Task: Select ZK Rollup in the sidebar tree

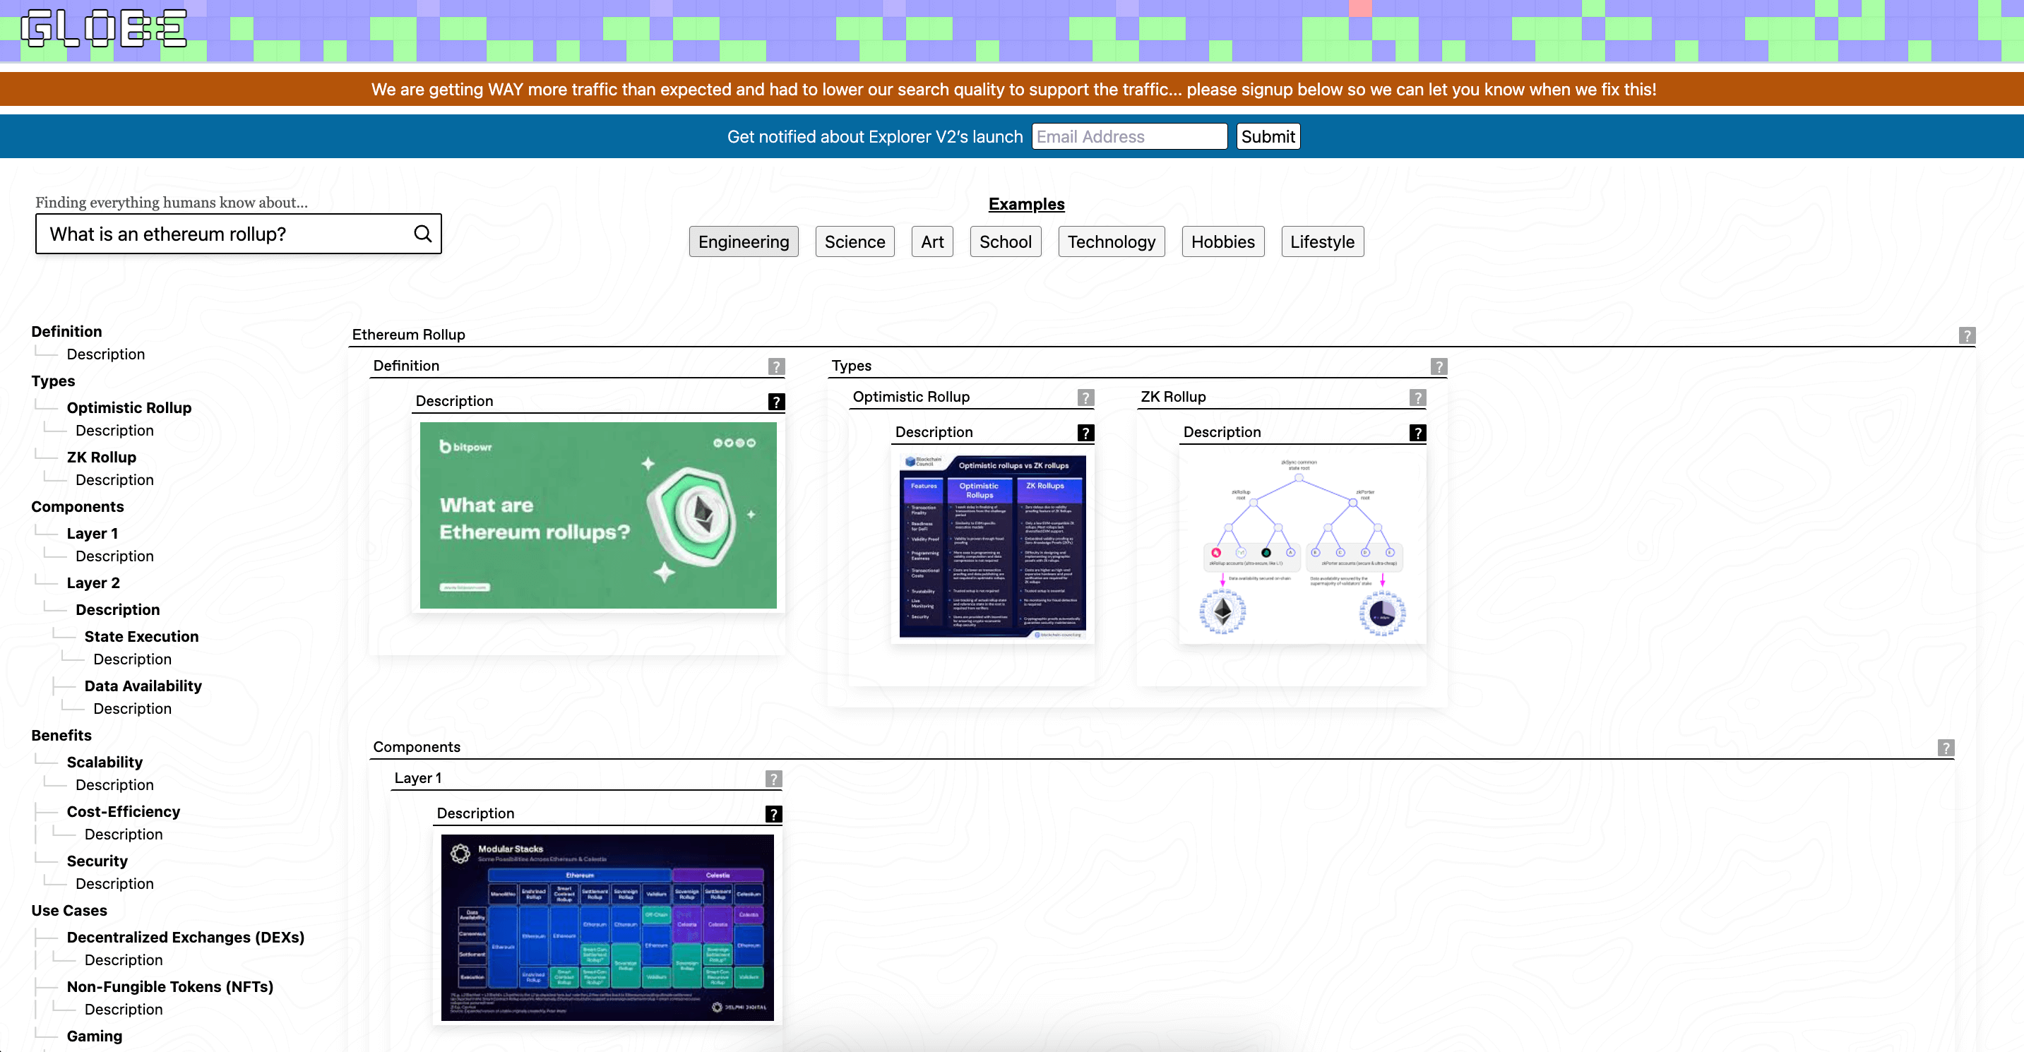Action: click(x=102, y=457)
